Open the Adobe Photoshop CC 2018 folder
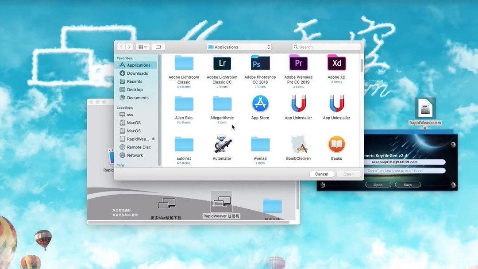 (x=260, y=63)
